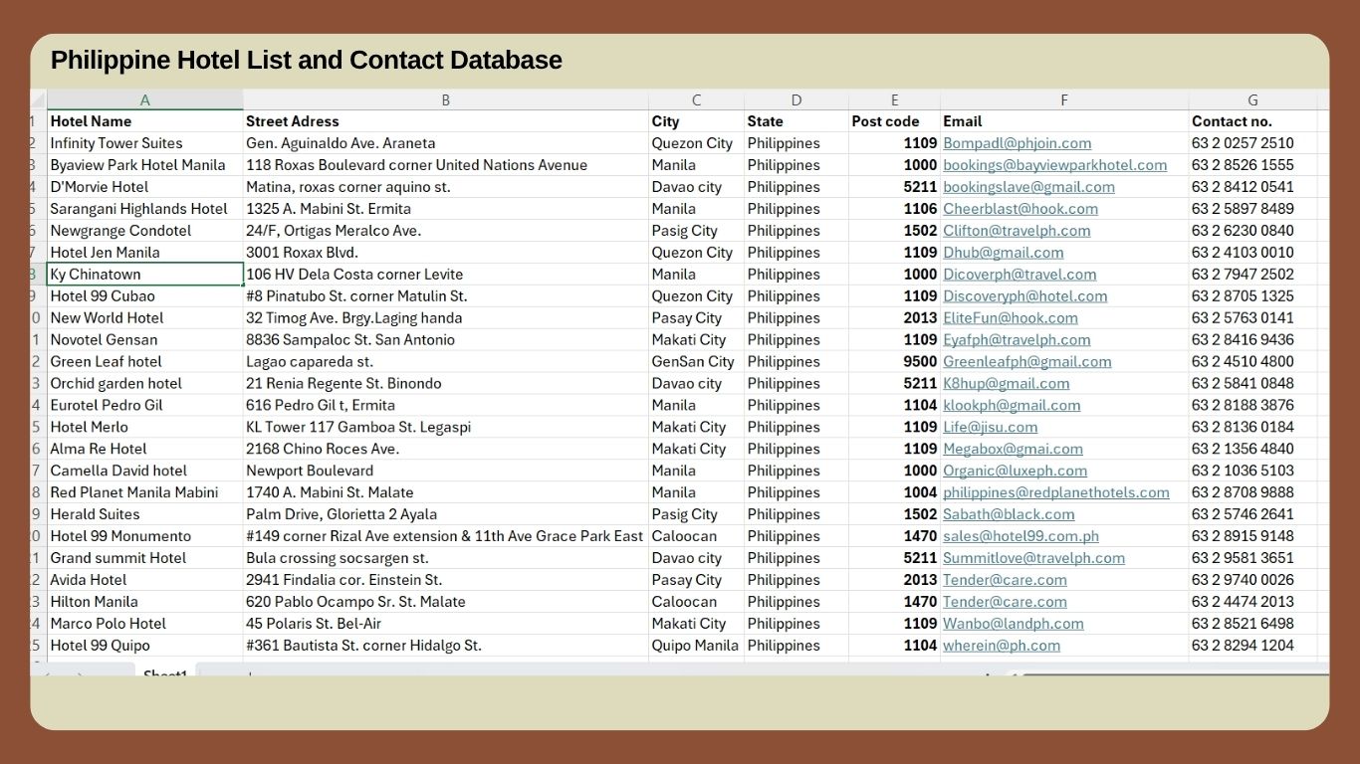Select the column F header
This screenshot has width=1360, height=764.
click(1064, 99)
